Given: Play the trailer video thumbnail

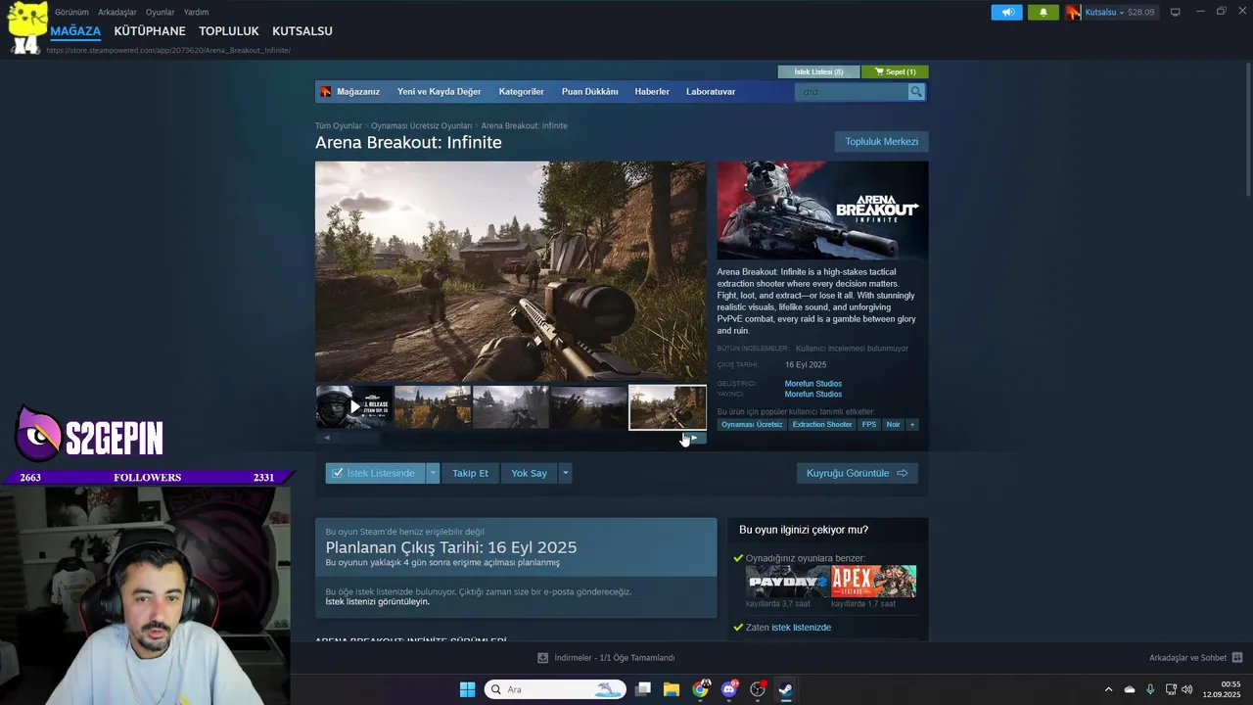Looking at the screenshot, I should click(353, 407).
